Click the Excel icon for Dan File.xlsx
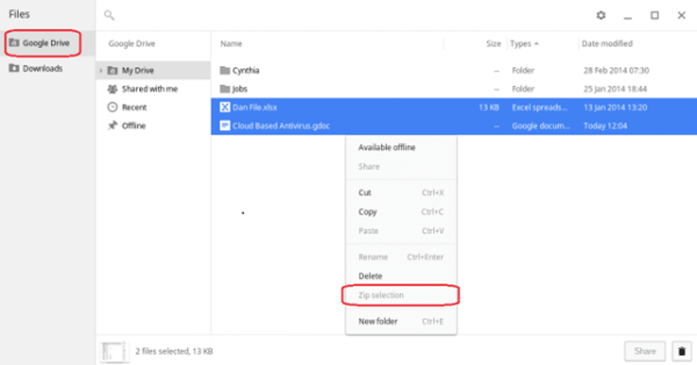This screenshot has width=697, height=365. (x=225, y=107)
